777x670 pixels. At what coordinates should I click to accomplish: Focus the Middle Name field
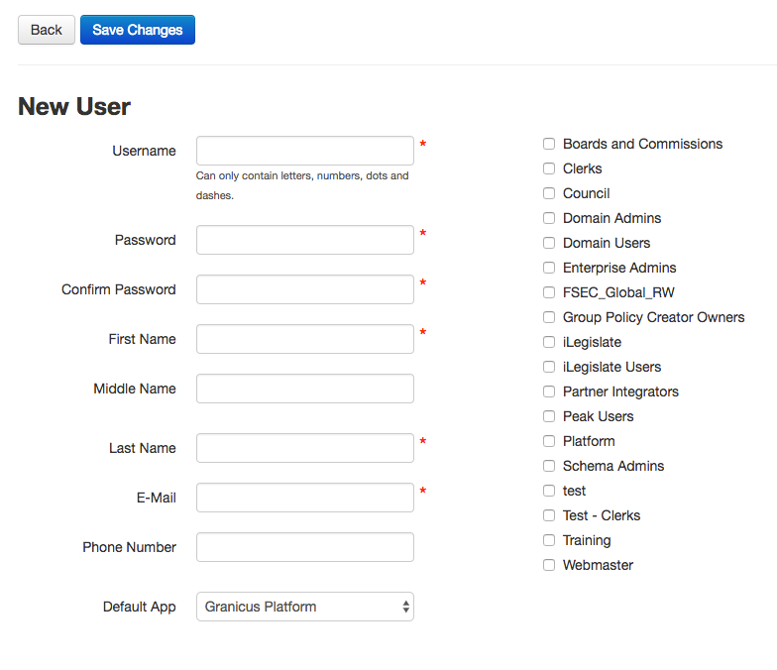coord(305,389)
